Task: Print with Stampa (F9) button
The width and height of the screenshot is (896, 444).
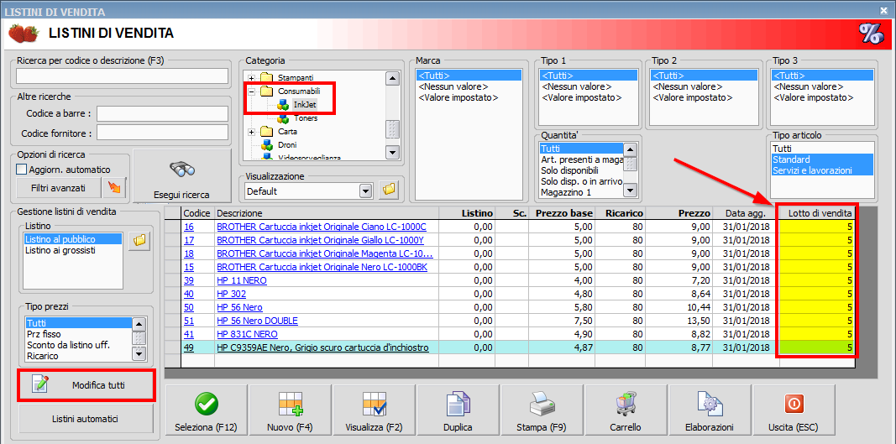Action: pos(541,410)
